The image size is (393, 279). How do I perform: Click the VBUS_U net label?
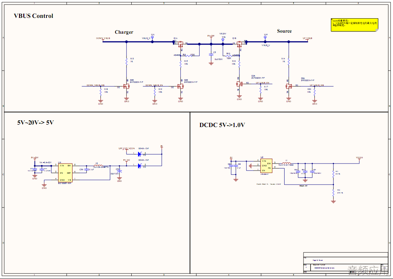click(x=266, y=46)
